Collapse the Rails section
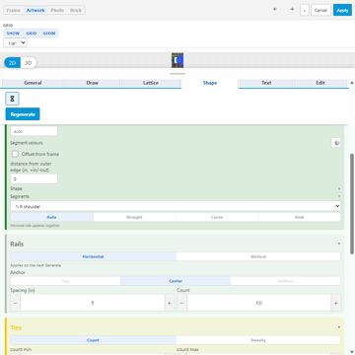The height and width of the screenshot is (355, 355). point(338,244)
